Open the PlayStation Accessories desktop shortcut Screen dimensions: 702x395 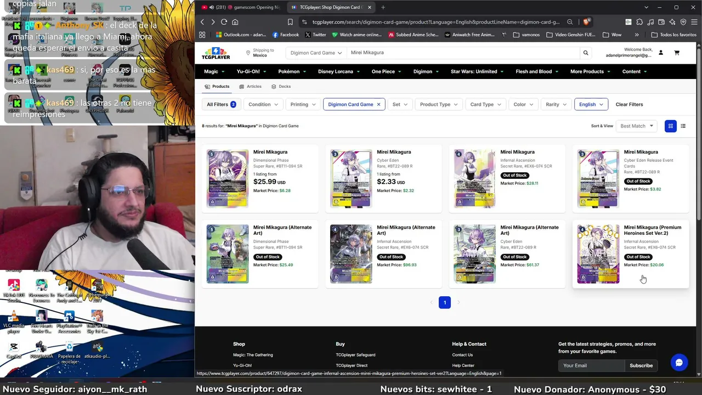click(69, 322)
